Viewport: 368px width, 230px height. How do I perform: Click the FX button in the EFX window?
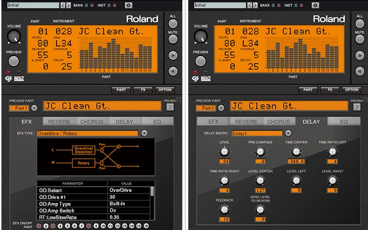[143, 90]
